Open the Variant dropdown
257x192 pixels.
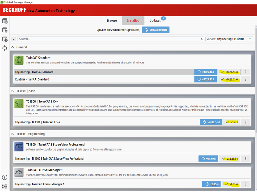pos(229,39)
